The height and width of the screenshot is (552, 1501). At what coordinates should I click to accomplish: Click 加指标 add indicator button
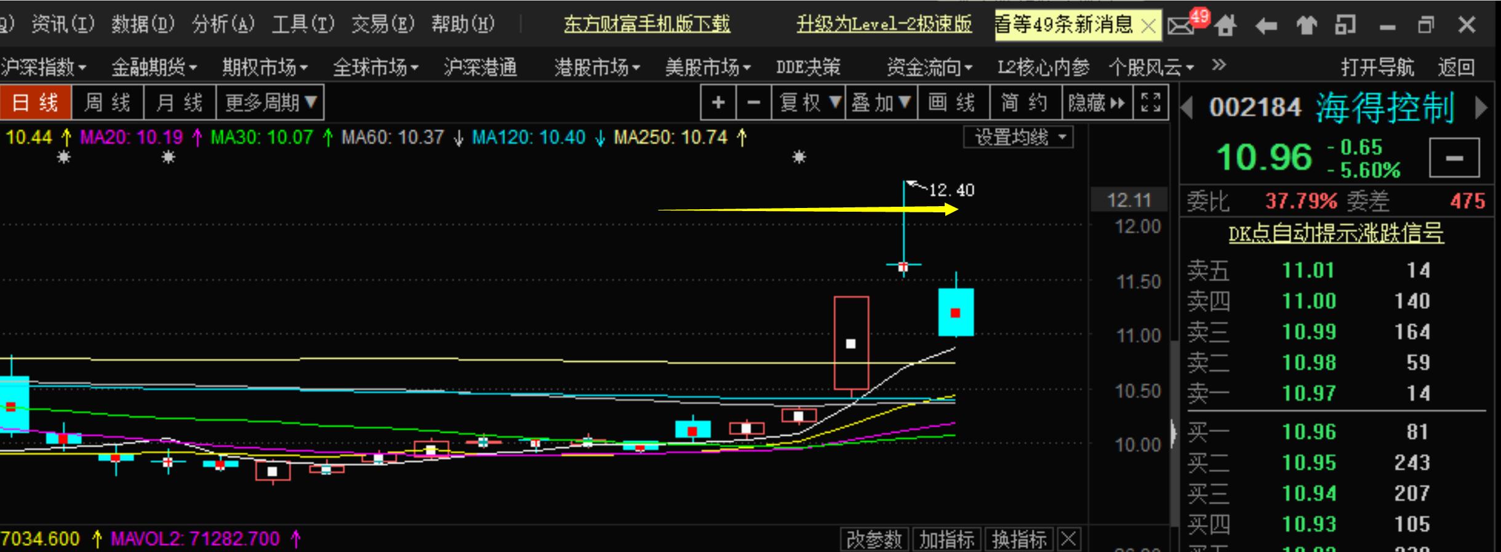[947, 540]
